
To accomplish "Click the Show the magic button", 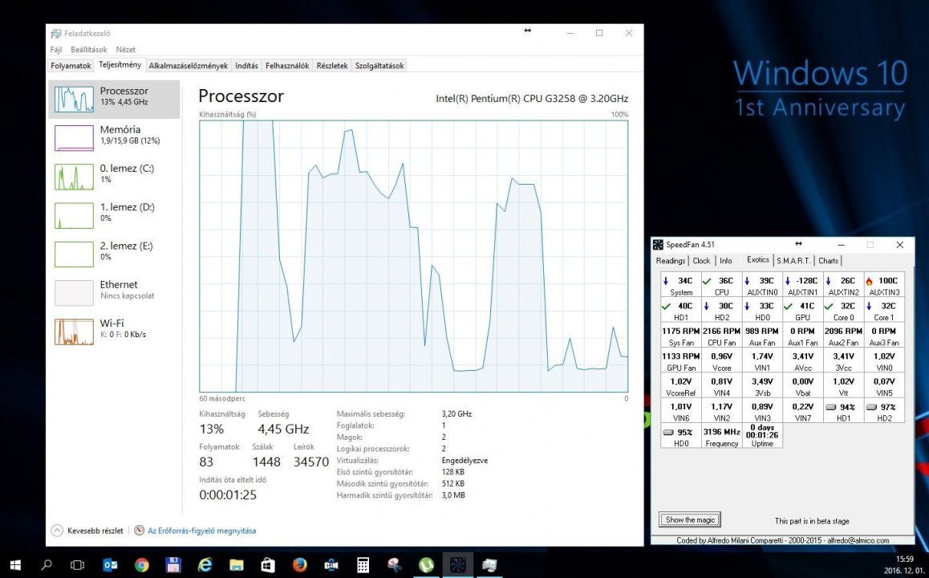I will (690, 520).
